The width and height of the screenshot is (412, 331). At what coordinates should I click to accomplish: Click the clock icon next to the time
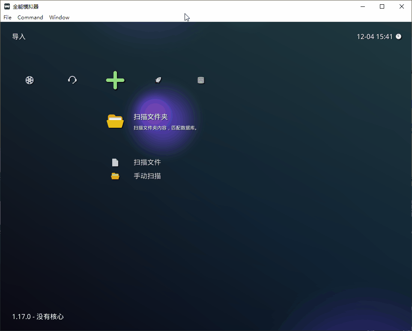[399, 36]
